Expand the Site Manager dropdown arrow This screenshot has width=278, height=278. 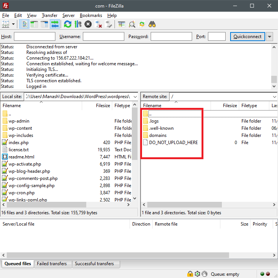pos(13,24)
